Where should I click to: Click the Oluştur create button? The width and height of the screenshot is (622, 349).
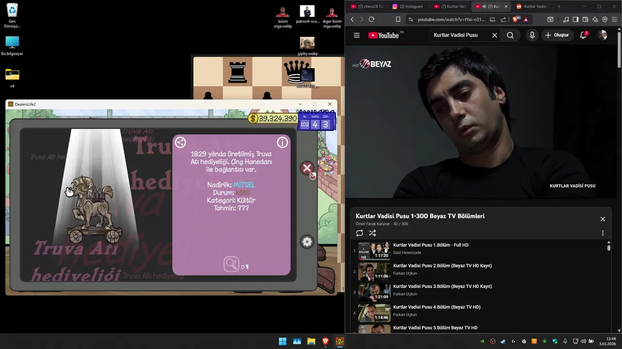tap(557, 35)
